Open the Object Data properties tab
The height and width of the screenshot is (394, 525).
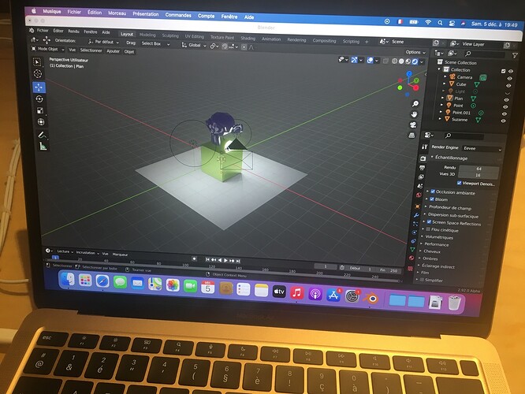(412, 250)
